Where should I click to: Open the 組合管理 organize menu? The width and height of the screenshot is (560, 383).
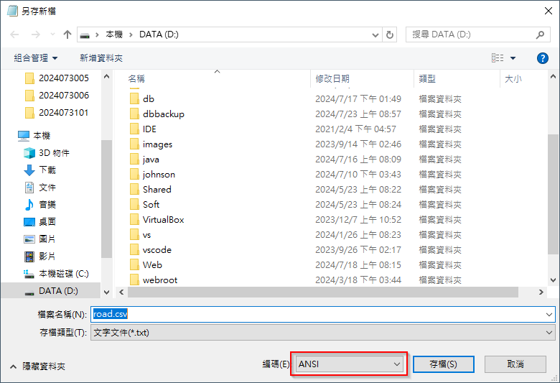(x=35, y=58)
